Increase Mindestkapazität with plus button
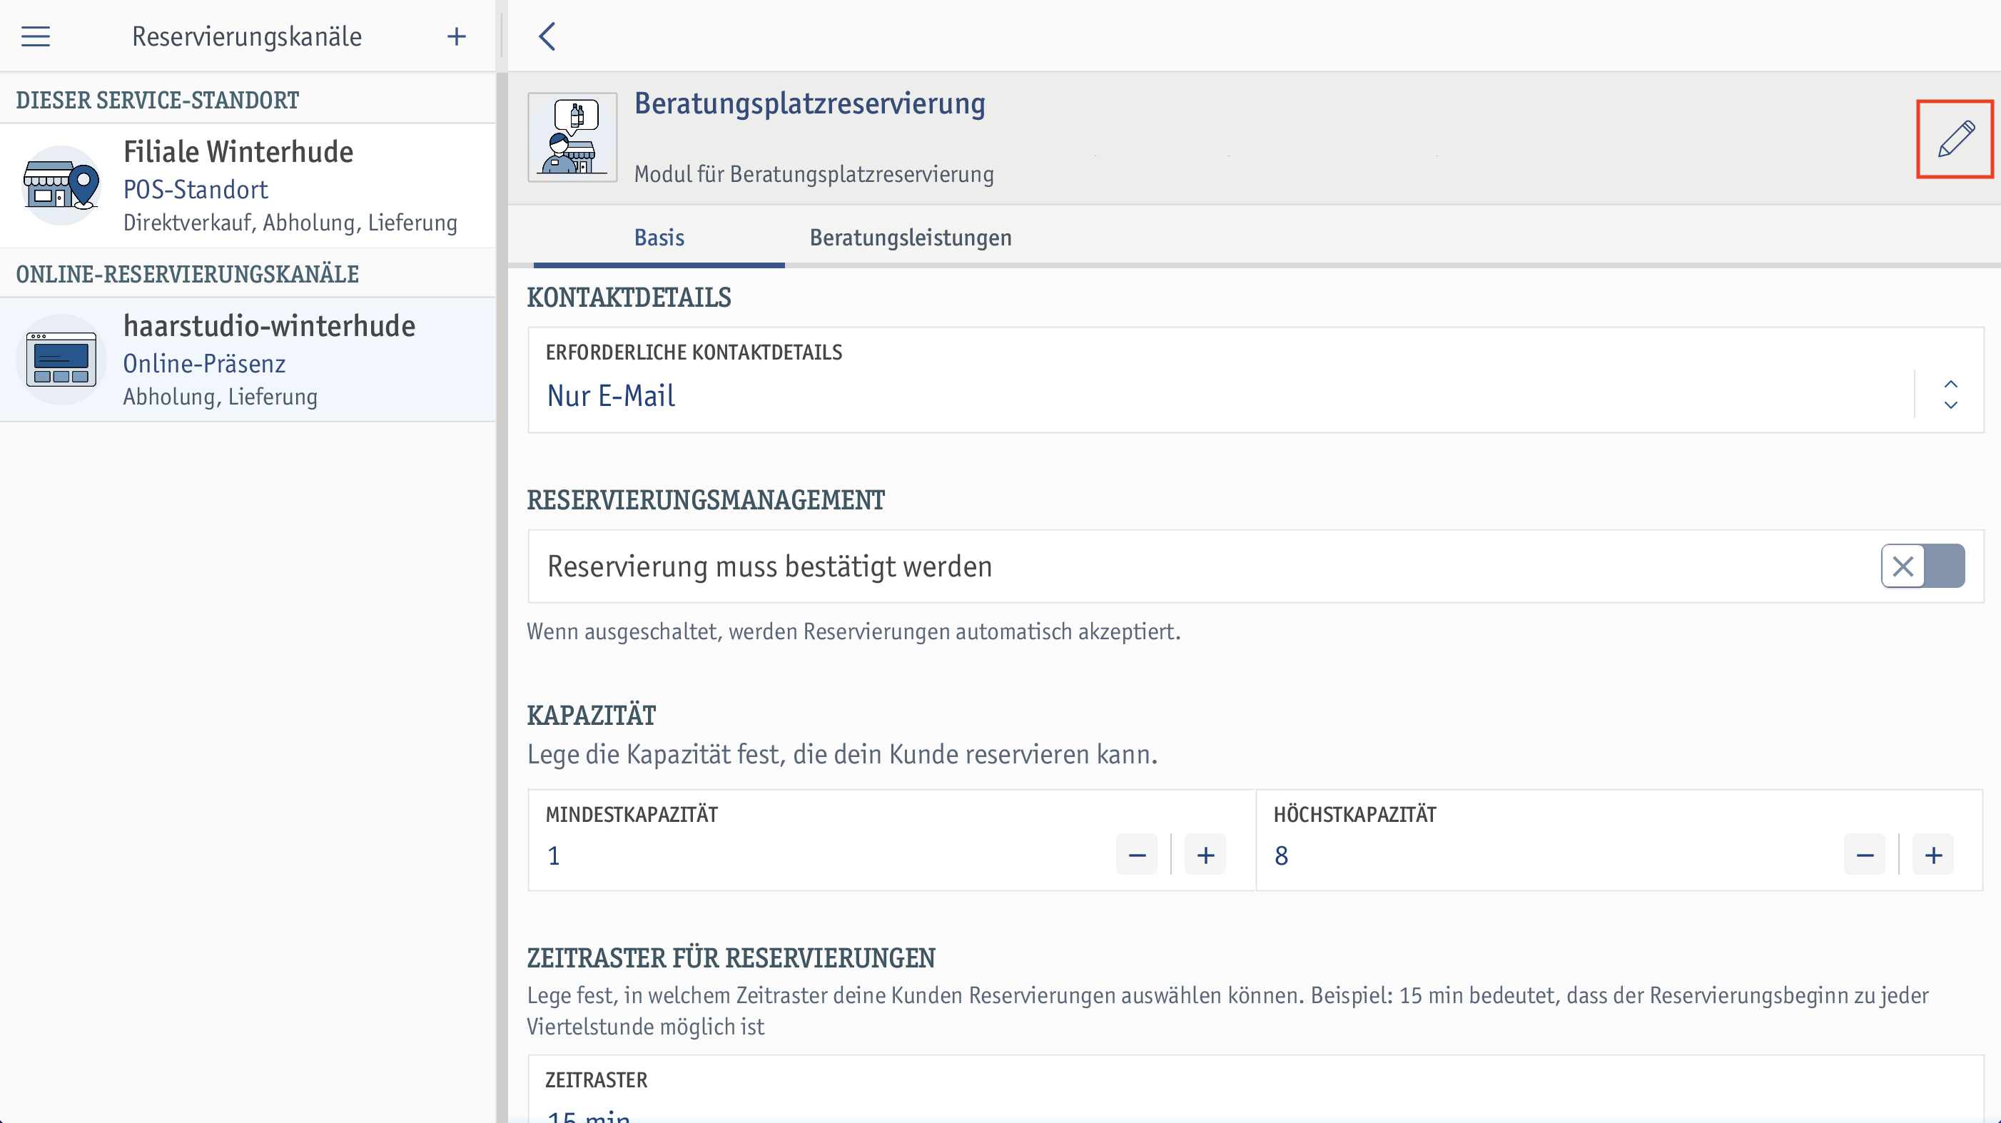 tap(1205, 855)
